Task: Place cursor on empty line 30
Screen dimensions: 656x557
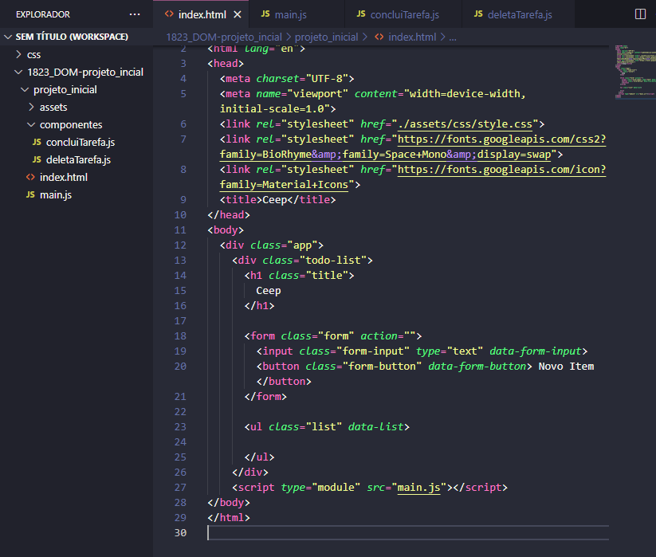Action: point(408,533)
